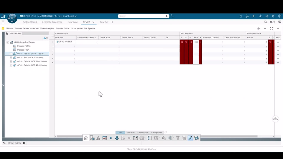Click the blue down-arrow icon

point(117,138)
